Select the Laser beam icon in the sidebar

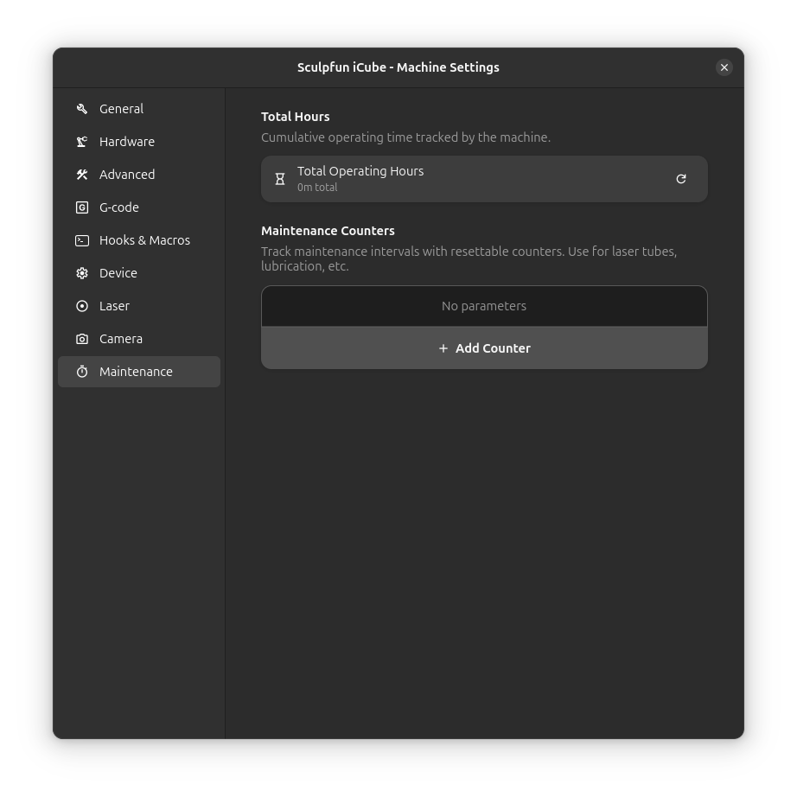point(82,306)
